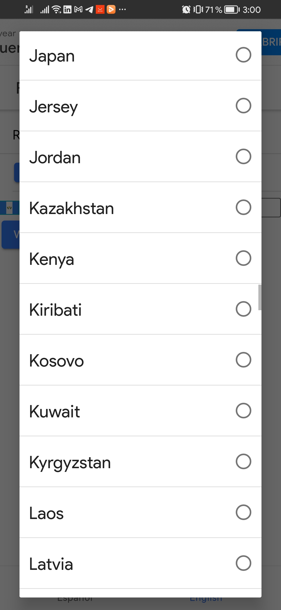Pick the Kyrgyzstan radio button
Screen dimensions: 281x610
point(243,461)
